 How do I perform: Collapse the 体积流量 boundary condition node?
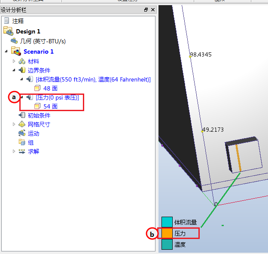pos(22,79)
